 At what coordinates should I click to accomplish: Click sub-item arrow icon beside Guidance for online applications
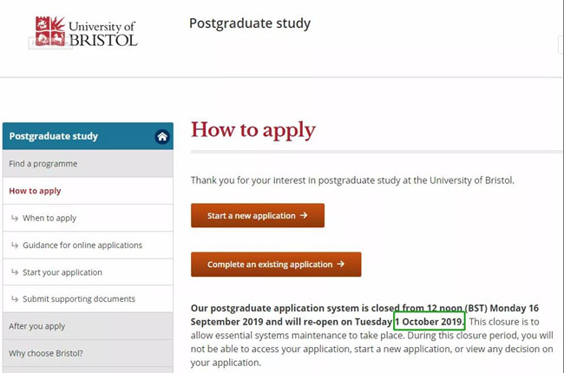(15, 245)
